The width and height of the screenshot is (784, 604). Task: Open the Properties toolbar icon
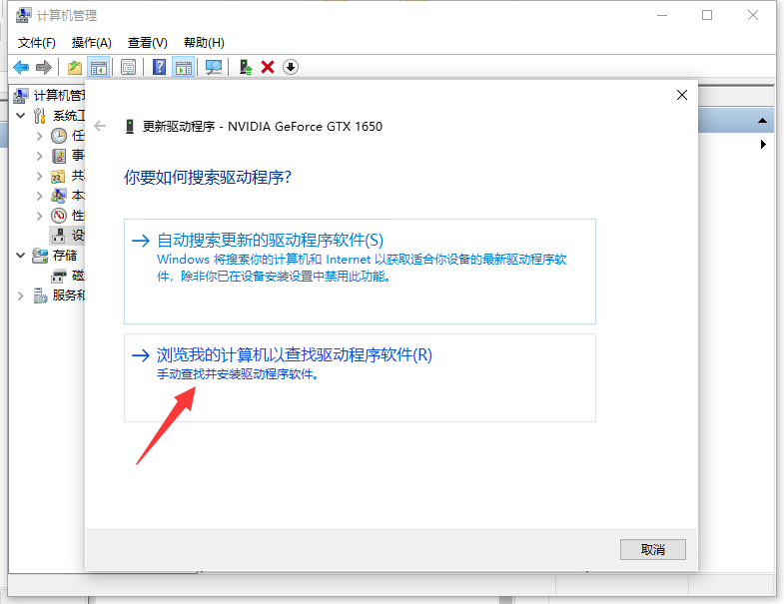coord(128,67)
